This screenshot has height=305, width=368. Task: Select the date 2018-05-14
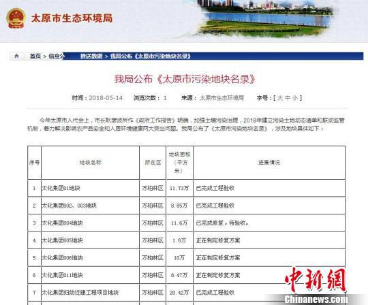(x=106, y=98)
